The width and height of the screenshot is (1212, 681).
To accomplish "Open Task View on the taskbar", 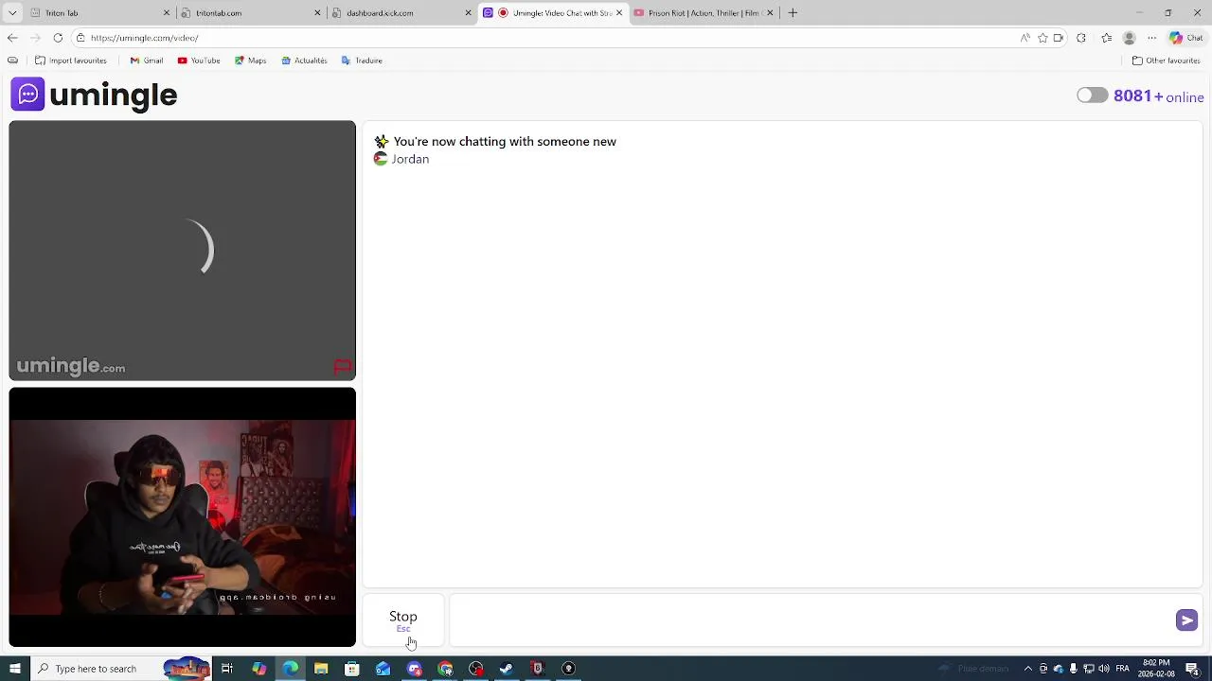I will point(227,669).
